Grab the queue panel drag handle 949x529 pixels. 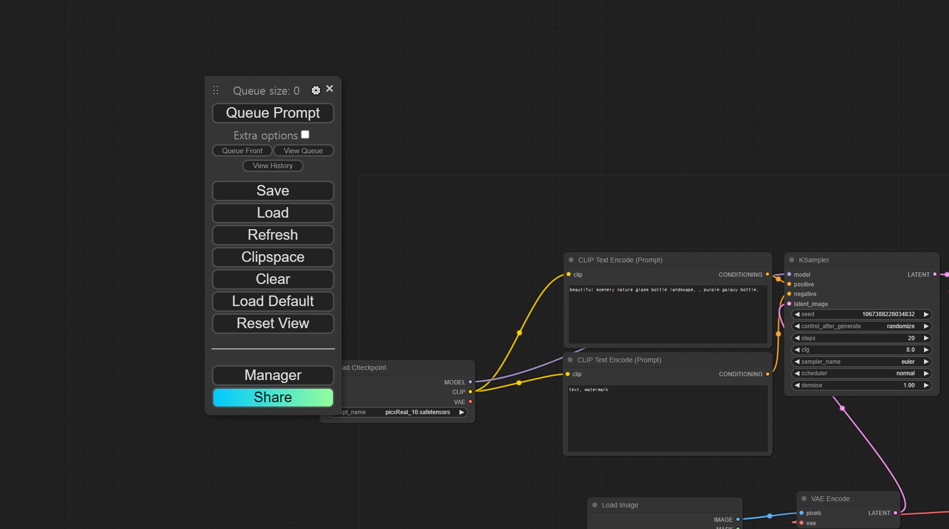click(x=216, y=90)
